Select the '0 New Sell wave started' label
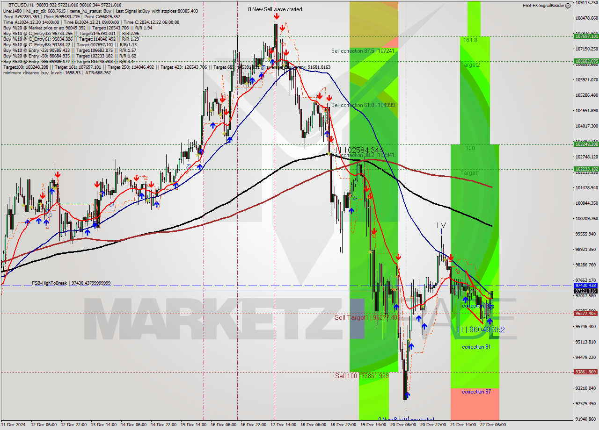 pyautogui.click(x=275, y=9)
